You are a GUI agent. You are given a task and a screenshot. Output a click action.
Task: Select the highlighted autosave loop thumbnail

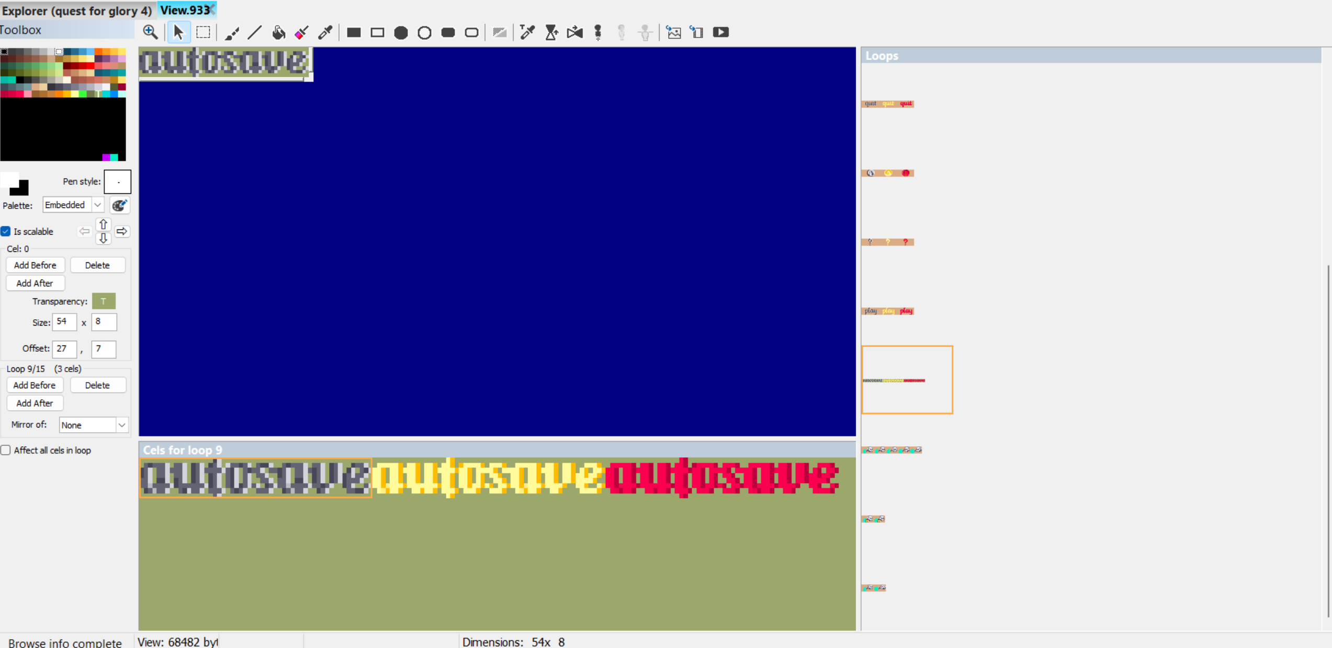907,380
